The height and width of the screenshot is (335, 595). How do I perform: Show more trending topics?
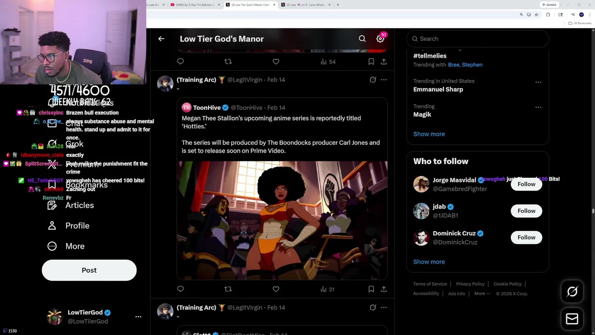coord(429,134)
